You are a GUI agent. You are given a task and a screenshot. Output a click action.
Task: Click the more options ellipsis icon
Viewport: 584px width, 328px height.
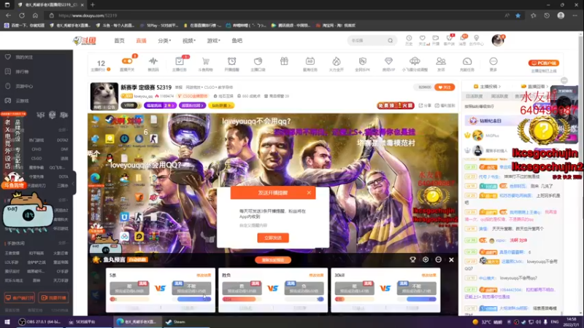(x=493, y=61)
